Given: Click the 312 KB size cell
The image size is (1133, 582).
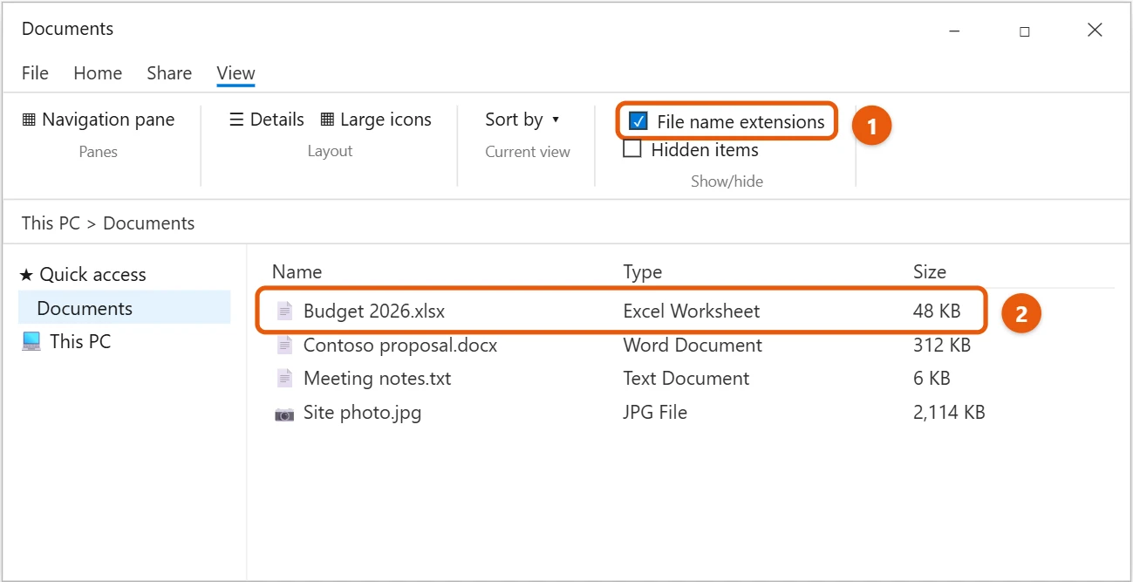Looking at the screenshot, I should click(942, 345).
